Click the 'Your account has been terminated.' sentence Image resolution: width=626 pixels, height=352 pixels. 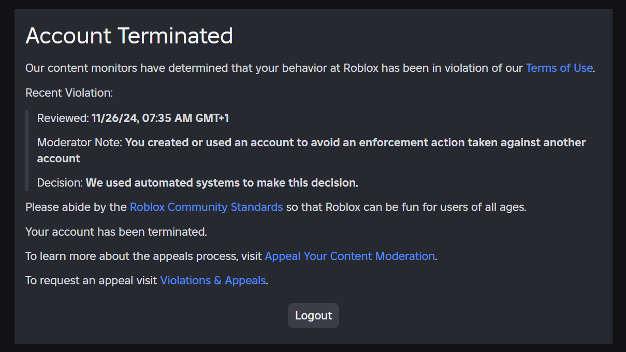(x=116, y=232)
